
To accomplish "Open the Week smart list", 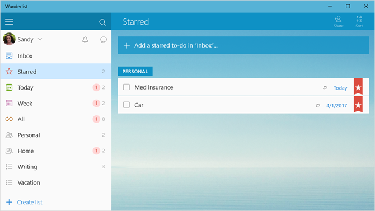I will tap(56, 103).
